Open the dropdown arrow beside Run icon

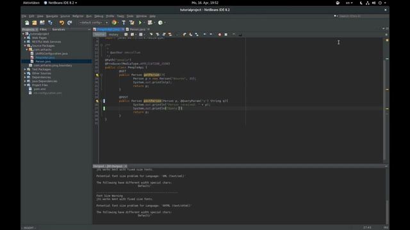point(144,23)
